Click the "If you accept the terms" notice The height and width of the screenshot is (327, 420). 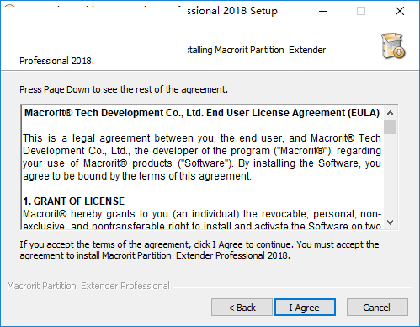click(199, 250)
